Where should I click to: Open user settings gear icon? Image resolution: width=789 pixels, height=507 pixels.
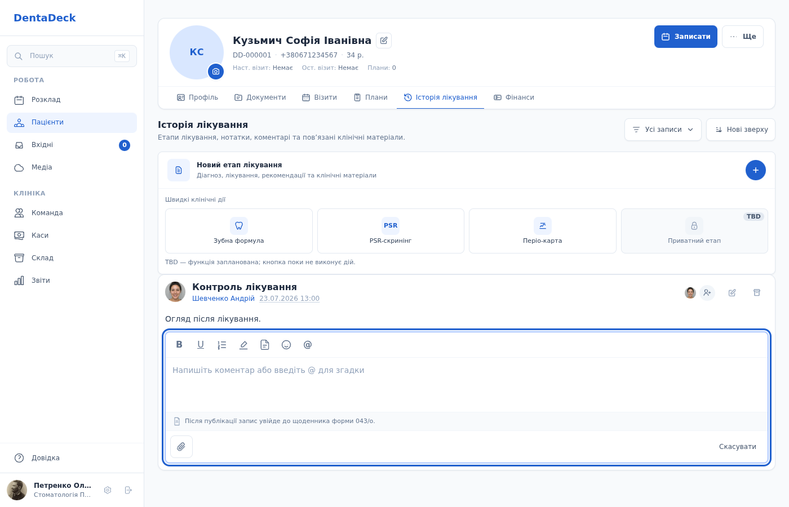(x=108, y=490)
